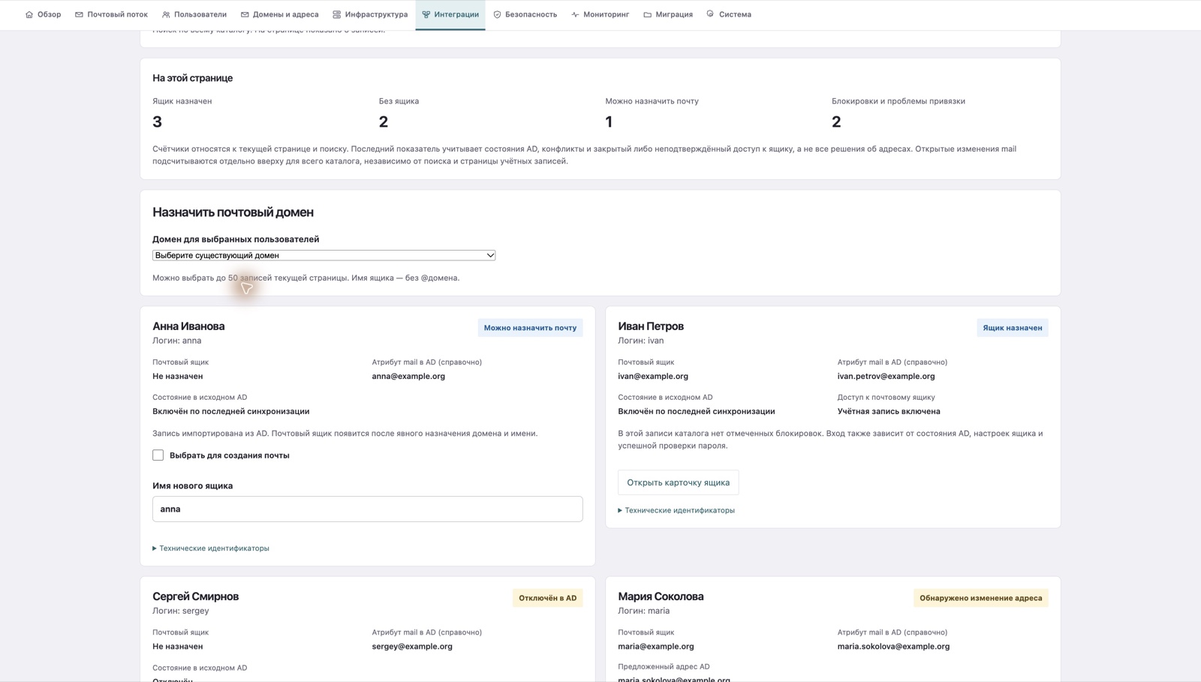
Task: Click the Анна Иванова card heading
Action: pyautogui.click(x=188, y=326)
